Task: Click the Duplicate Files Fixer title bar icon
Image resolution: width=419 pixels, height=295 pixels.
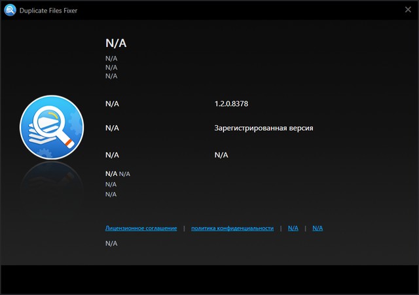Action: 10,10
